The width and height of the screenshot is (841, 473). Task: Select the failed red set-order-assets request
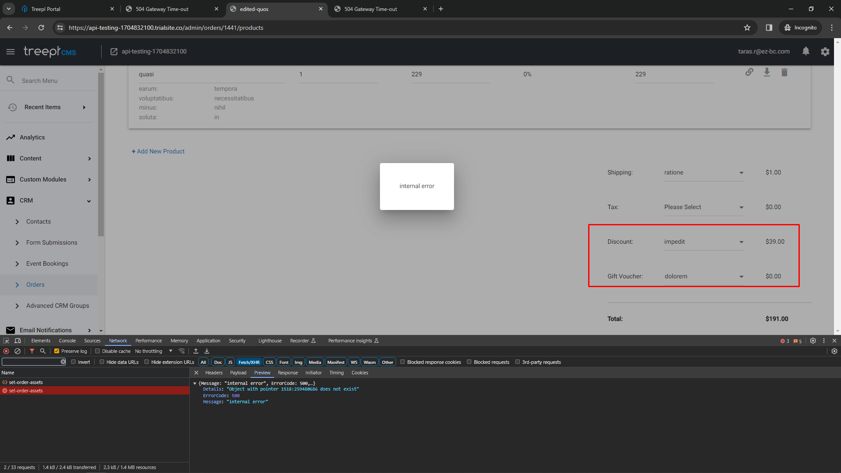click(95, 391)
